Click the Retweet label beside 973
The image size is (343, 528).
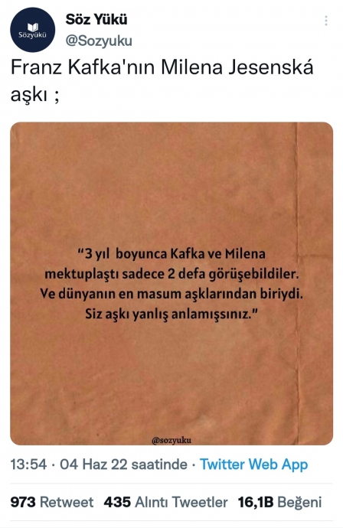pyautogui.click(x=67, y=502)
